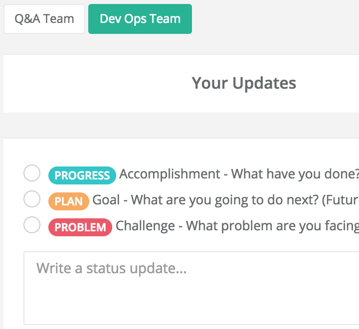359x329 pixels.
Task: Switch to the Q&A Team tab
Action: coord(44,19)
